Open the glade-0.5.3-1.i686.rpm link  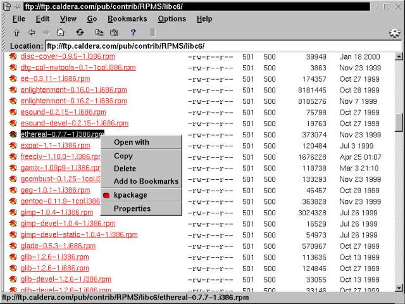tap(58, 246)
